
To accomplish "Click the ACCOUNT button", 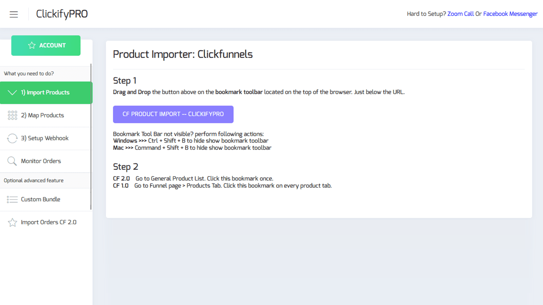I will click(x=45, y=45).
